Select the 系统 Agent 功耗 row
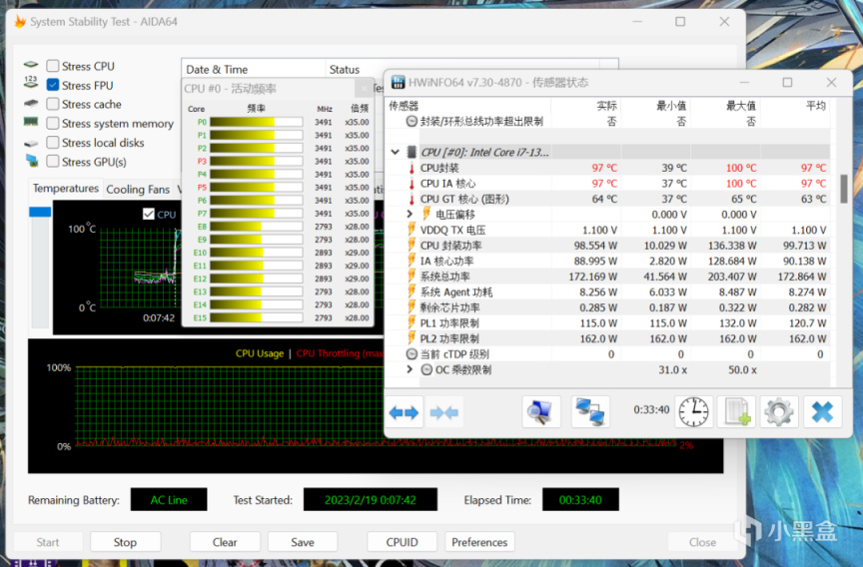 click(607, 292)
